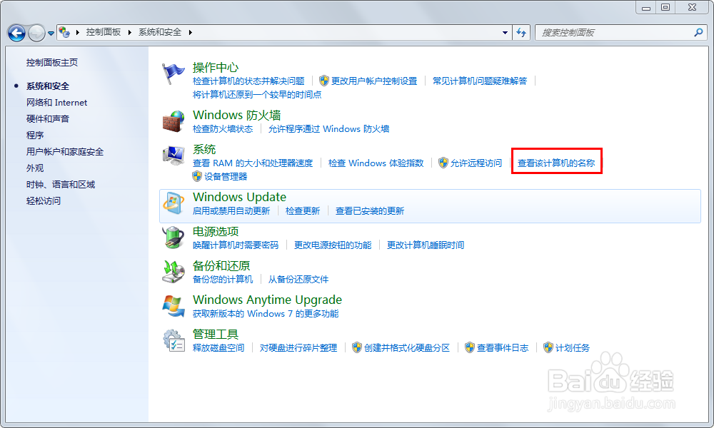
Task: Expand arrow after 控制面板 breadcrumb
Action: (x=130, y=32)
